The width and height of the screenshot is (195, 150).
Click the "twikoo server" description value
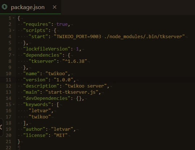click(86, 86)
